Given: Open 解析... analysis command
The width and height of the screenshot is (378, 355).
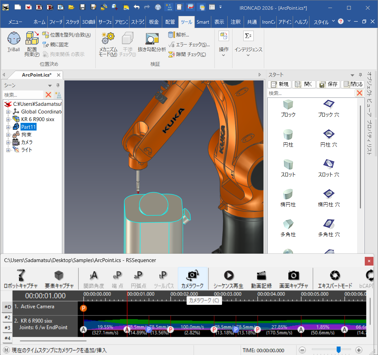Looking at the screenshot, I should [179, 35].
